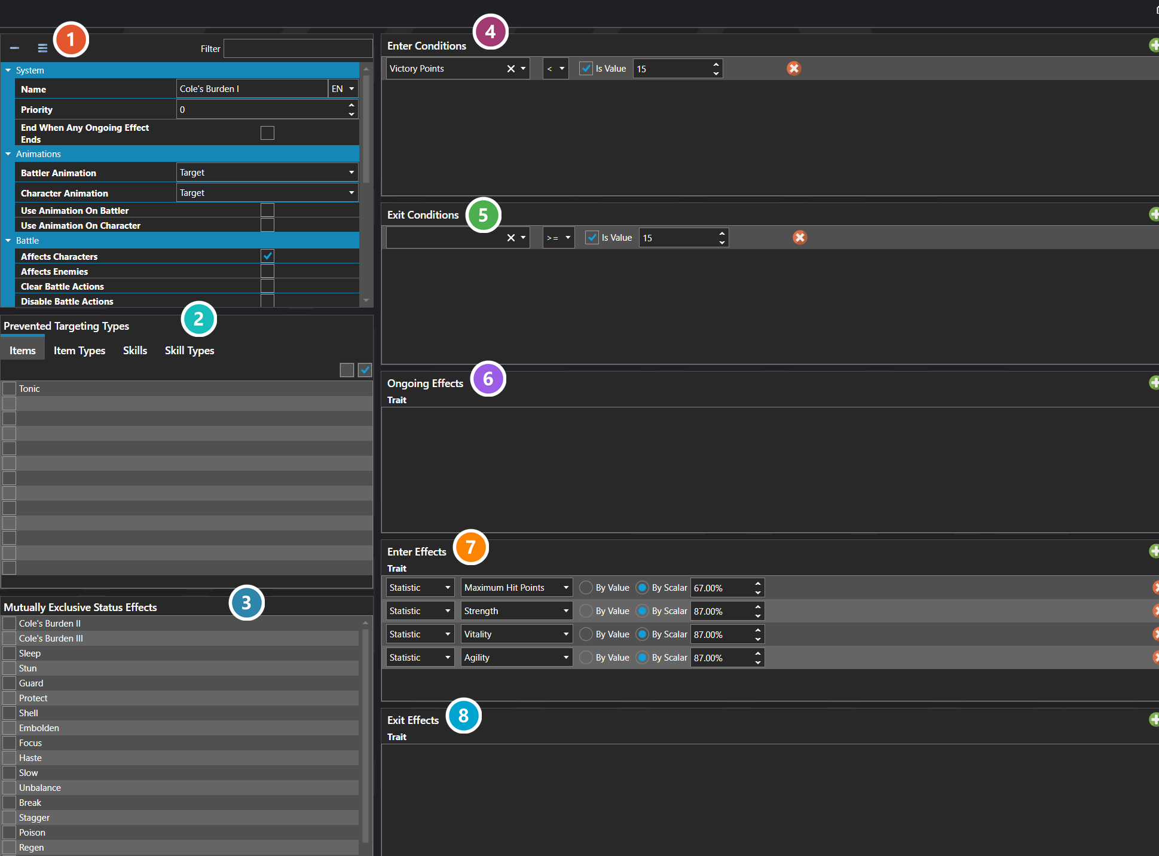This screenshot has width=1159, height=856.
Task: Open Character Animation dropdown
Action: pyautogui.click(x=267, y=192)
